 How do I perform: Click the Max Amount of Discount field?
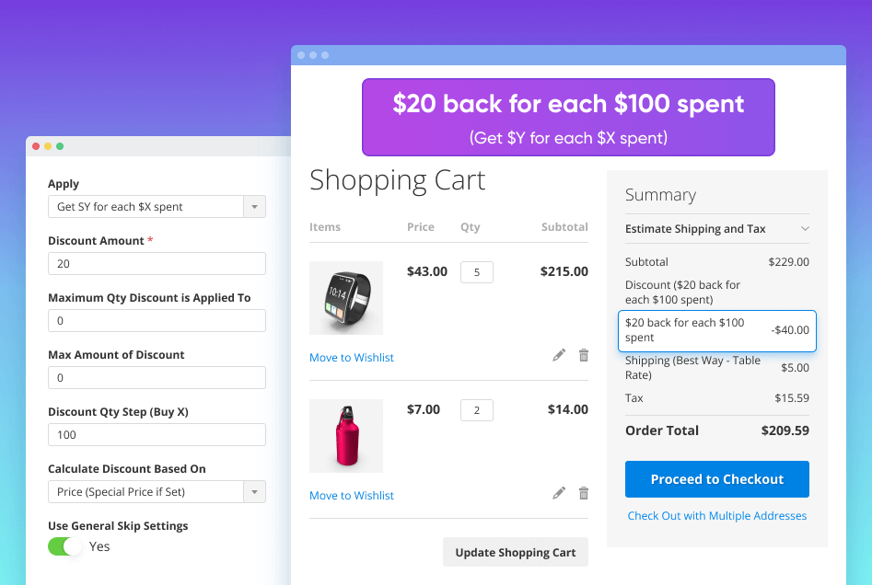click(x=157, y=378)
